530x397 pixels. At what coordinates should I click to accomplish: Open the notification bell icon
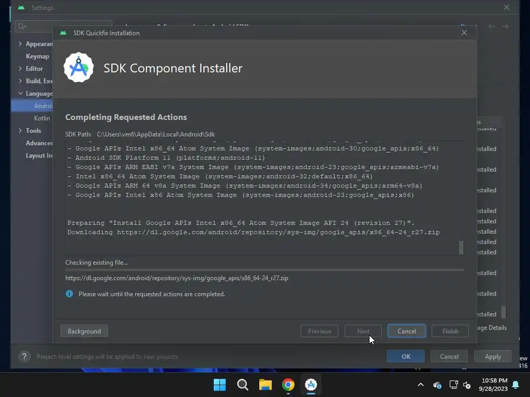coord(516,385)
